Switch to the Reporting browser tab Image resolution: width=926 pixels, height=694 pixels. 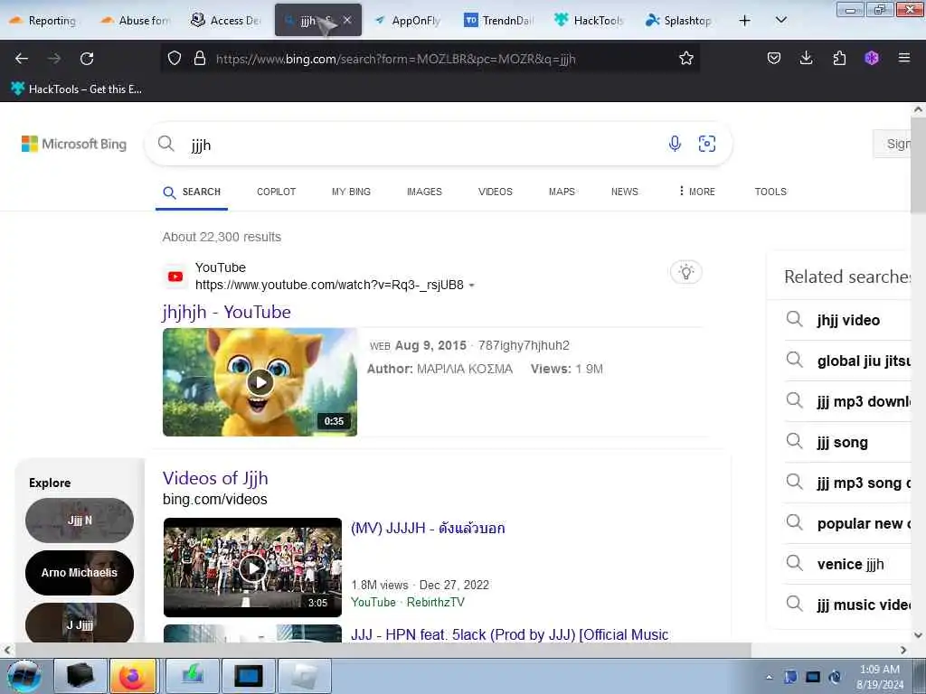coord(43,21)
